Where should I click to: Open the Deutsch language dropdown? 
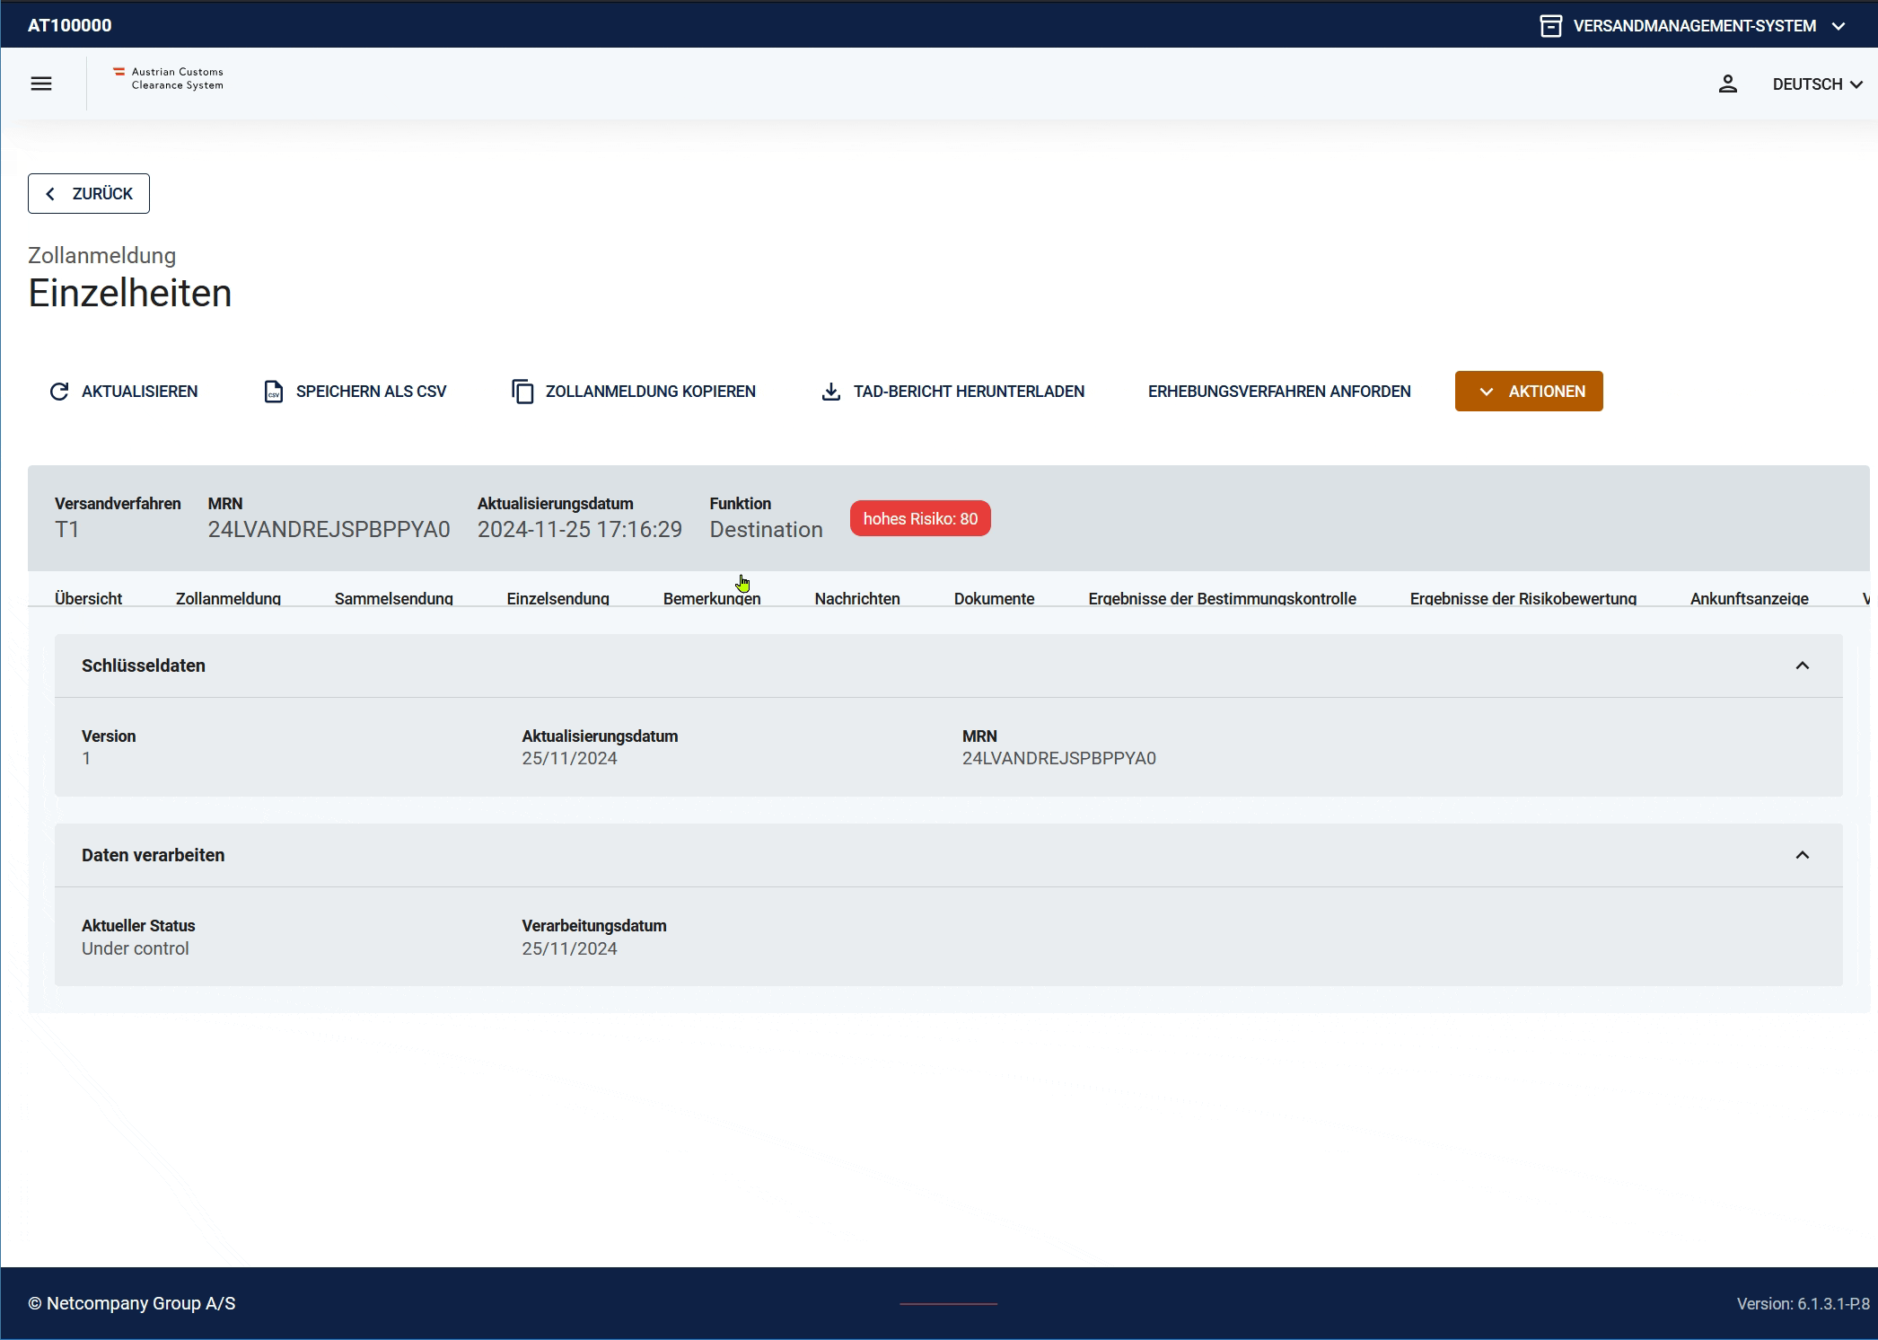(x=1817, y=84)
